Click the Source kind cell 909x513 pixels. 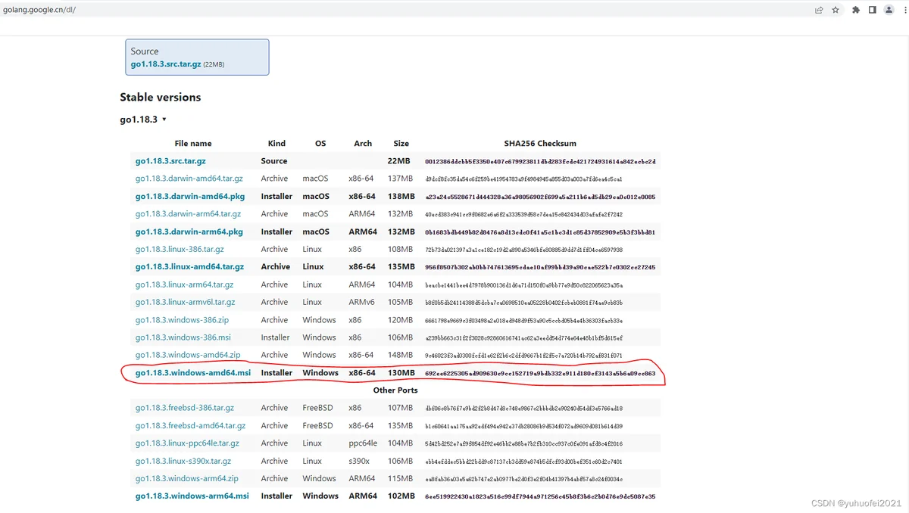pyautogui.click(x=274, y=161)
